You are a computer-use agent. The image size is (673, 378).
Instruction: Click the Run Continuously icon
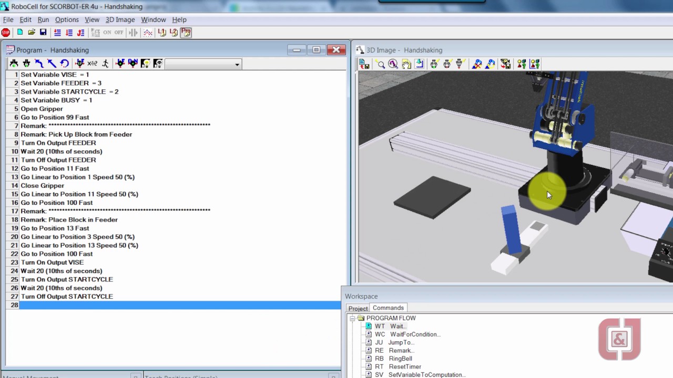pos(80,33)
